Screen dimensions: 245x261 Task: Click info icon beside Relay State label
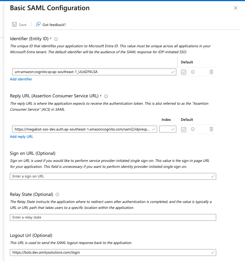tap(57, 194)
